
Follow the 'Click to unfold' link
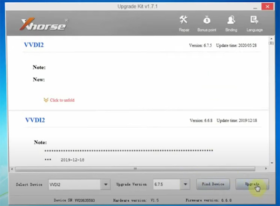coord(62,100)
